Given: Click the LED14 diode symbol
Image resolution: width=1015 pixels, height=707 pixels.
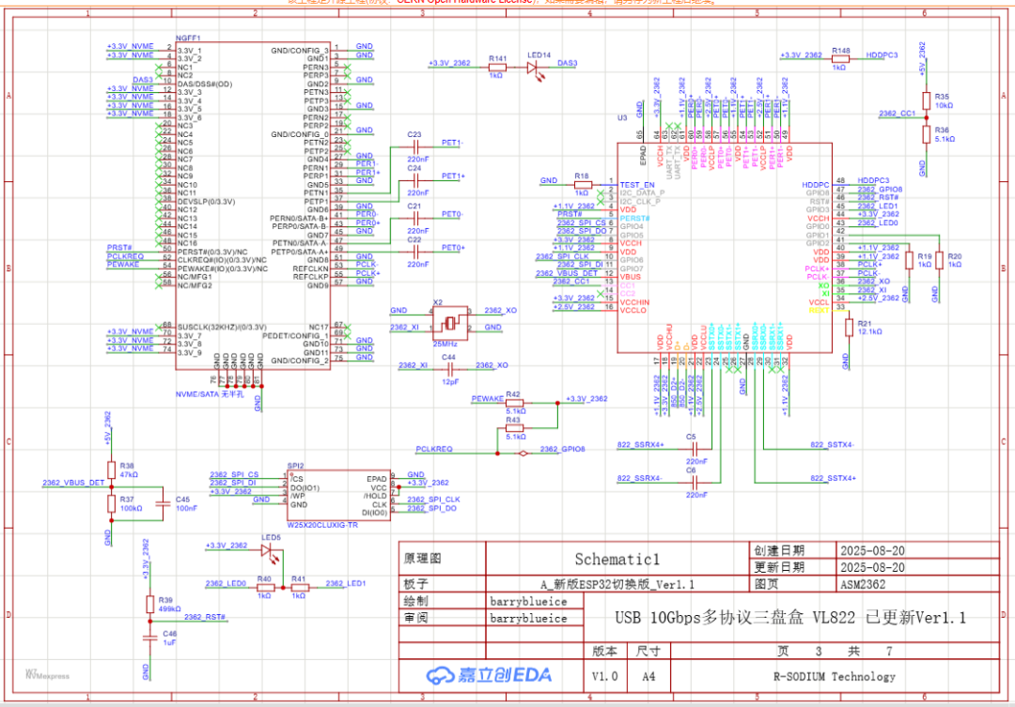Looking at the screenshot, I should click(535, 68).
